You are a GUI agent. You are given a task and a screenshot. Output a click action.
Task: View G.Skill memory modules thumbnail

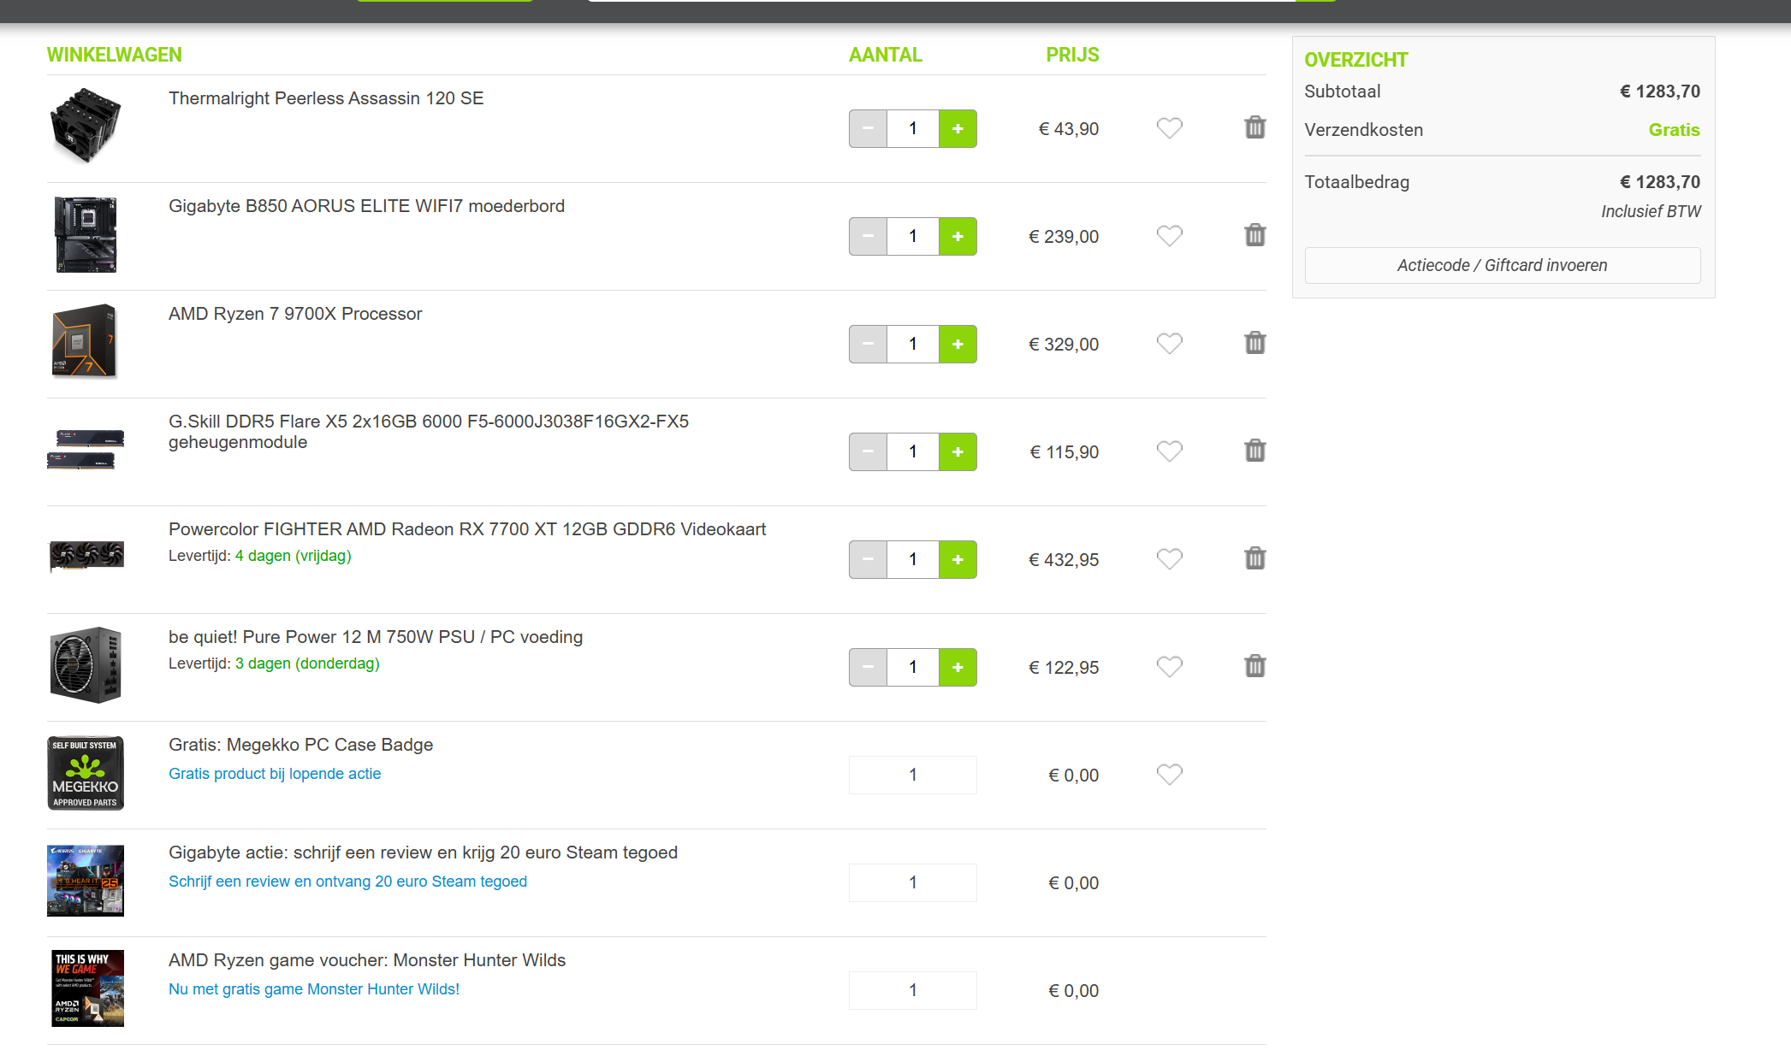tap(86, 450)
